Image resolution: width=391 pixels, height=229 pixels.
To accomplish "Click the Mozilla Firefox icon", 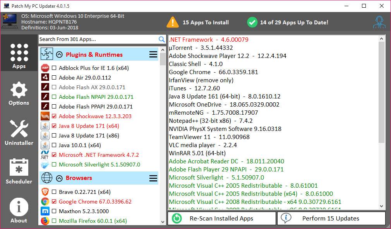I will pos(45,221).
